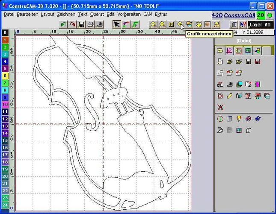Viewport: 276px width, 214px height.
Task: Zoom out with the minus magnifier
Action: (x=163, y=24)
